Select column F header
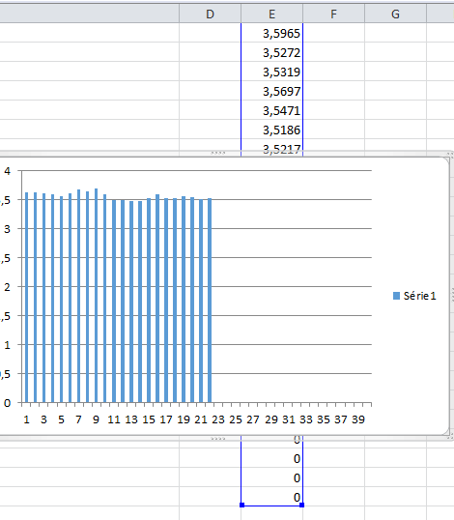 [333, 14]
